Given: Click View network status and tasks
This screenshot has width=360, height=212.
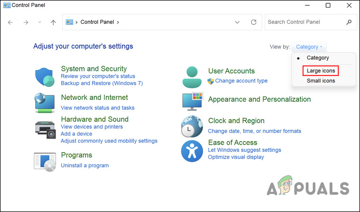Looking at the screenshot, I should point(98,108).
